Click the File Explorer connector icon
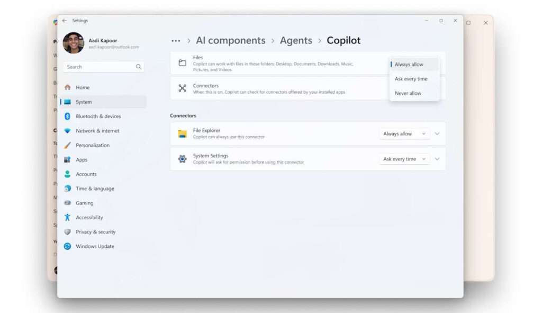 pyautogui.click(x=182, y=133)
